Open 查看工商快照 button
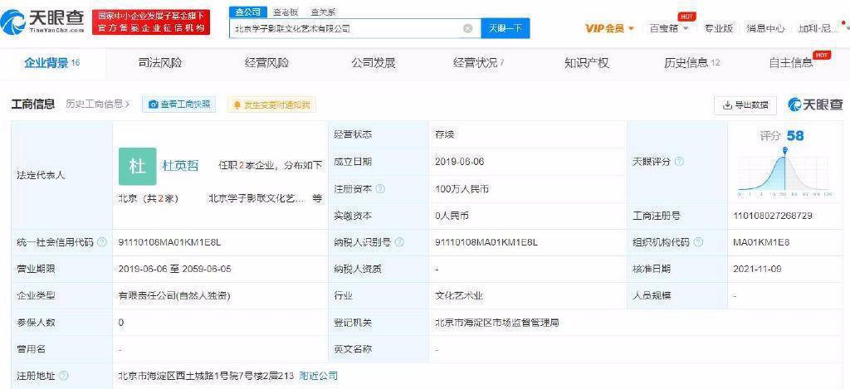 [x=179, y=105]
